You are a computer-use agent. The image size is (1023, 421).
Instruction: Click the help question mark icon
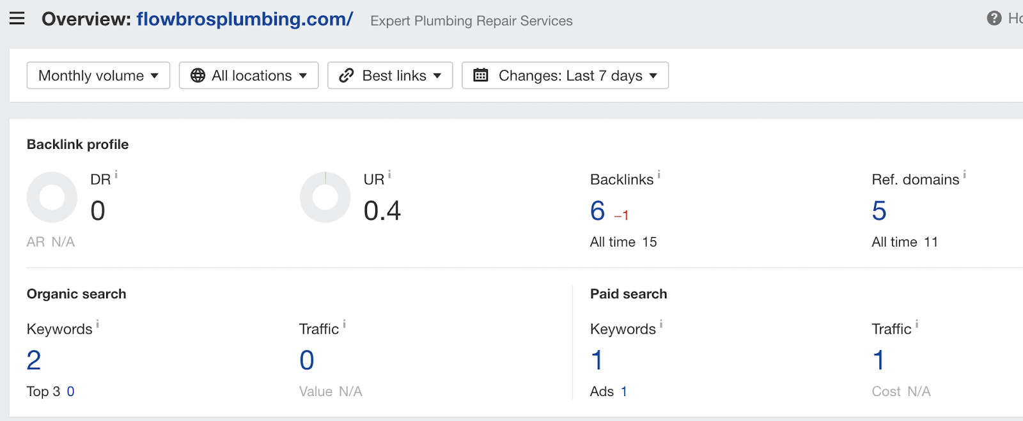tap(994, 19)
